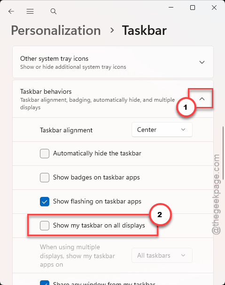Go back with the arrow icon
Viewport: 225px width, 285px height.
[11, 11]
